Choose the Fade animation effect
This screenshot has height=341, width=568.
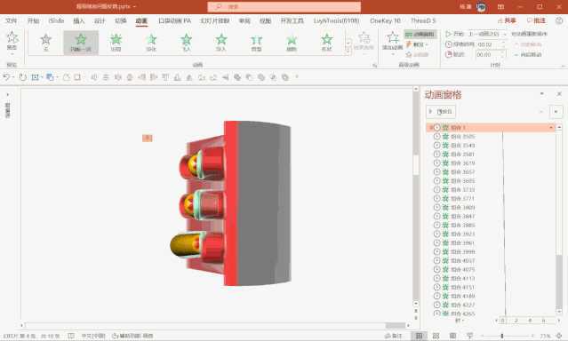coord(151,43)
